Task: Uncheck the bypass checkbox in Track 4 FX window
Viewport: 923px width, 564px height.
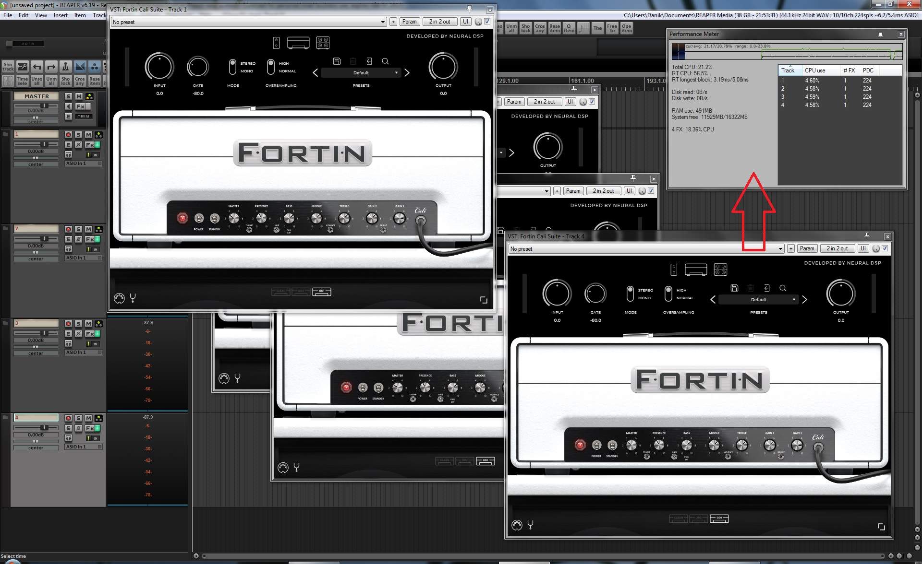Action: pyautogui.click(x=885, y=248)
